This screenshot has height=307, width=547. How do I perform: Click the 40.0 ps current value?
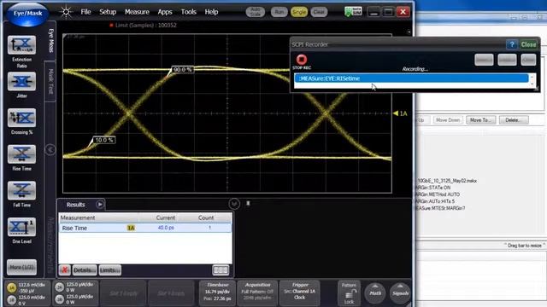click(166, 228)
